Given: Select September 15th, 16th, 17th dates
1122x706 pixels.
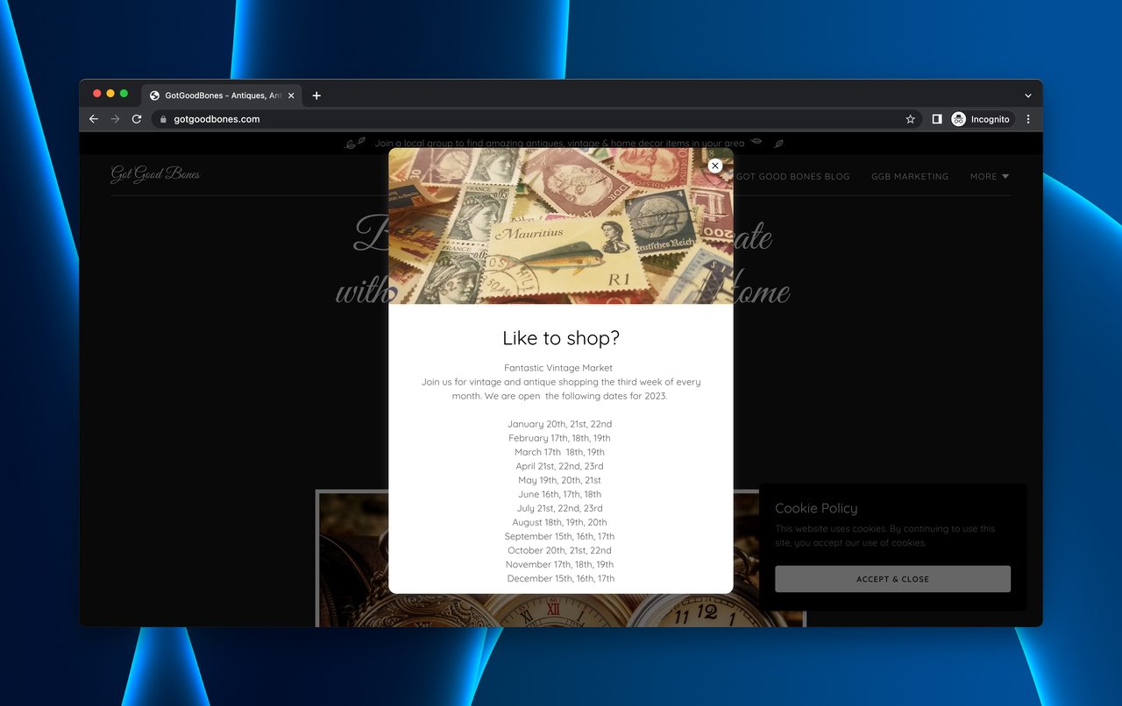Looking at the screenshot, I should [x=559, y=536].
